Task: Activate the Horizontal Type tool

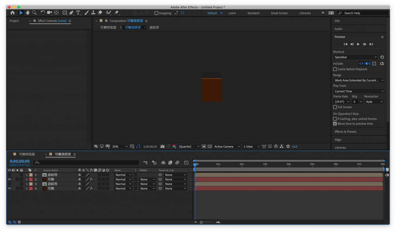Action: point(78,13)
